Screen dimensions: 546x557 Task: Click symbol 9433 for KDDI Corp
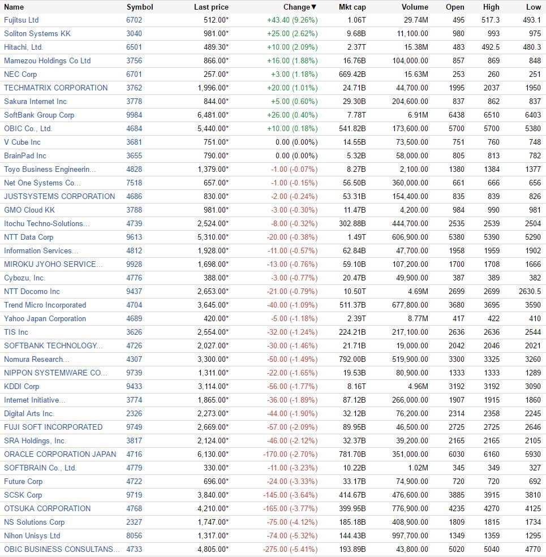134,386
